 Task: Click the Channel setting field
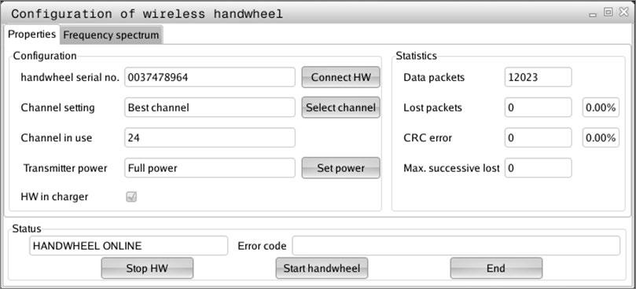point(210,108)
